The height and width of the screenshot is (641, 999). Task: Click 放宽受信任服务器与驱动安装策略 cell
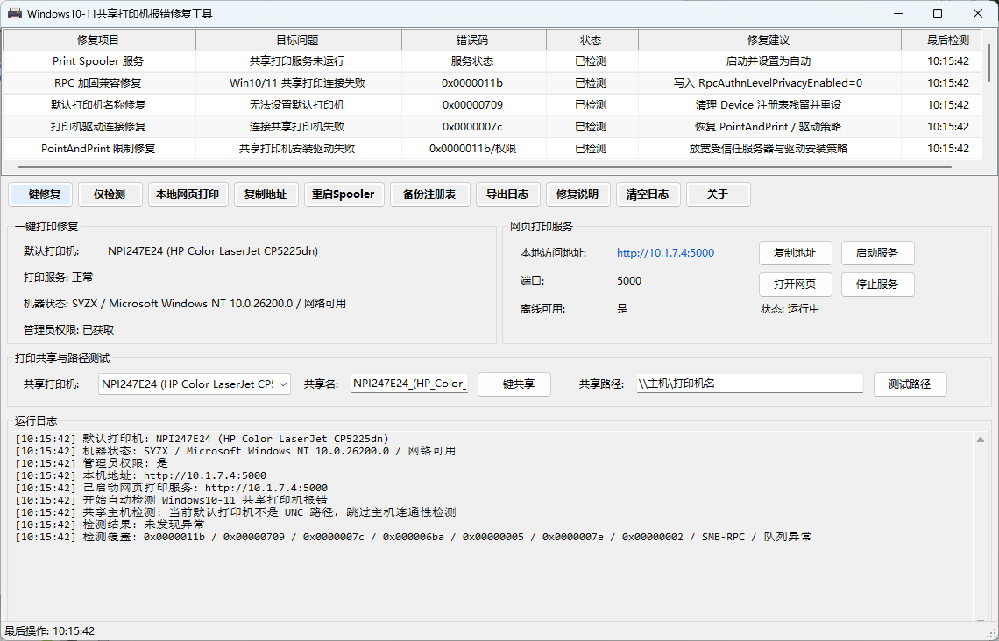769,148
